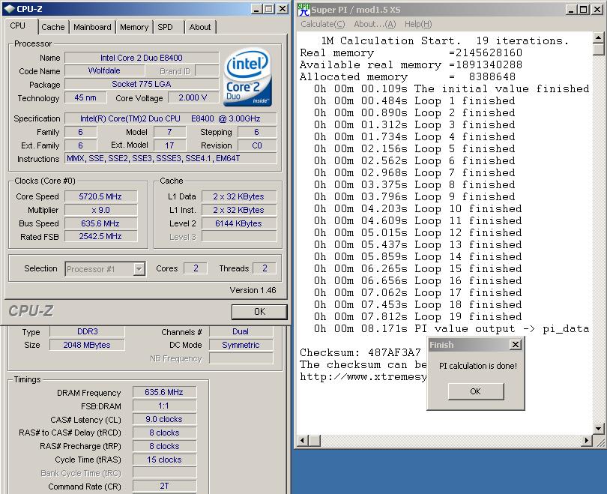Image resolution: width=607 pixels, height=494 pixels.
Task: Click the Package value Socket 775 LGA
Action: click(x=142, y=84)
